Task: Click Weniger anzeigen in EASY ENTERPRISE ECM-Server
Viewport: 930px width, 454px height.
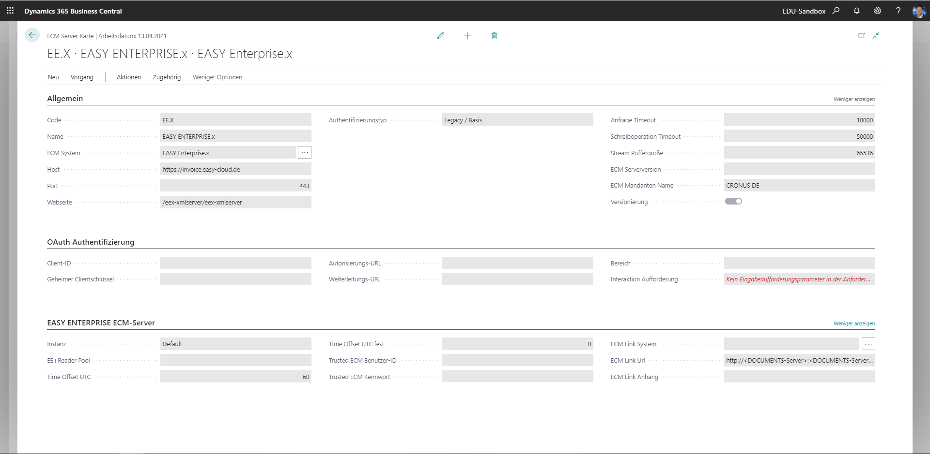Action: [854, 323]
